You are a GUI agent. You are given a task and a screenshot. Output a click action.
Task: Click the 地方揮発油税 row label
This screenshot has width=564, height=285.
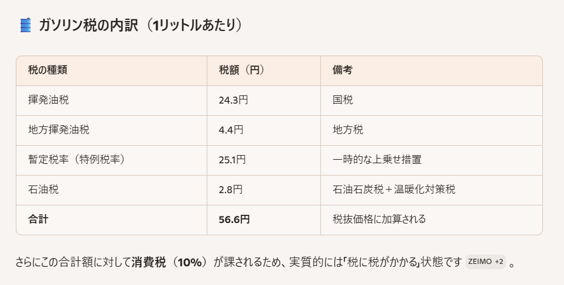59,130
